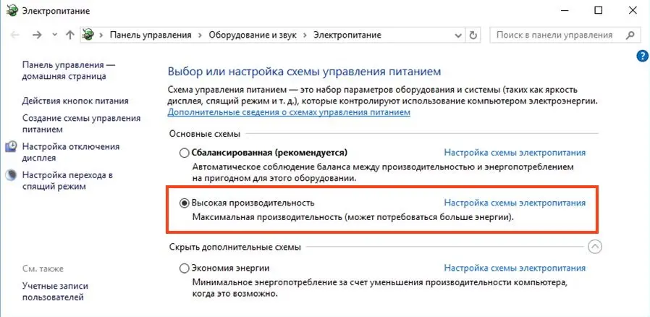Image resolution: width=650 pixels, height=317 pixels.
Task: Refresh the control panel page
Action: [x=473, y=35]
